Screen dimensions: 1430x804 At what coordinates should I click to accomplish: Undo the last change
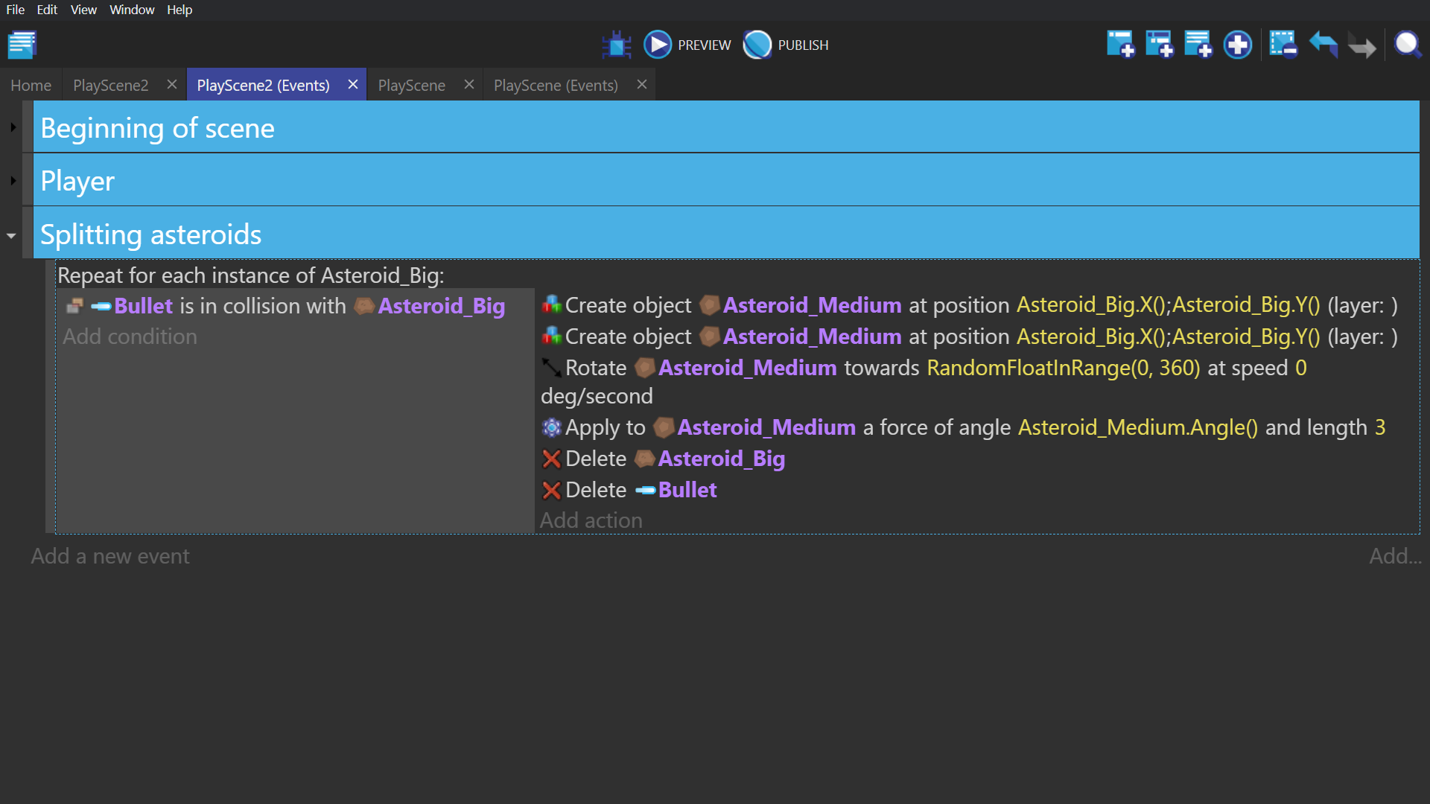(1323, 45)
